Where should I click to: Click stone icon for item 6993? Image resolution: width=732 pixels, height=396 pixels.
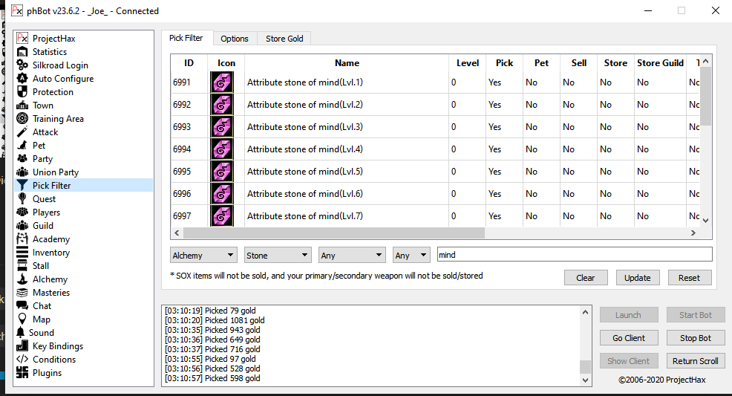(221, 127)
